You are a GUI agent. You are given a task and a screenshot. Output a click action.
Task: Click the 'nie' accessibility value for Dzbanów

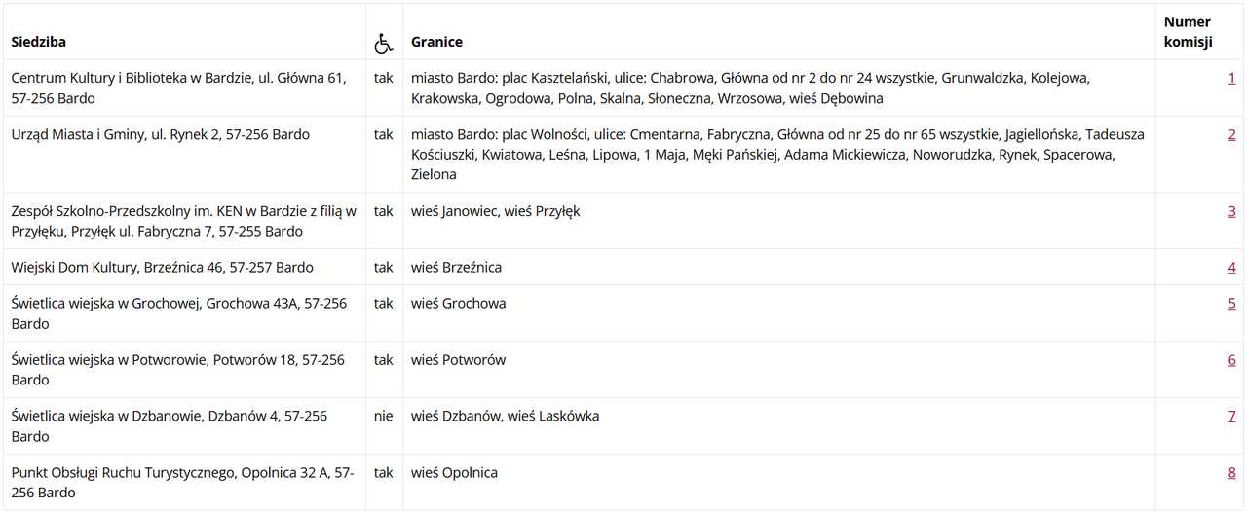coord(383,416)
